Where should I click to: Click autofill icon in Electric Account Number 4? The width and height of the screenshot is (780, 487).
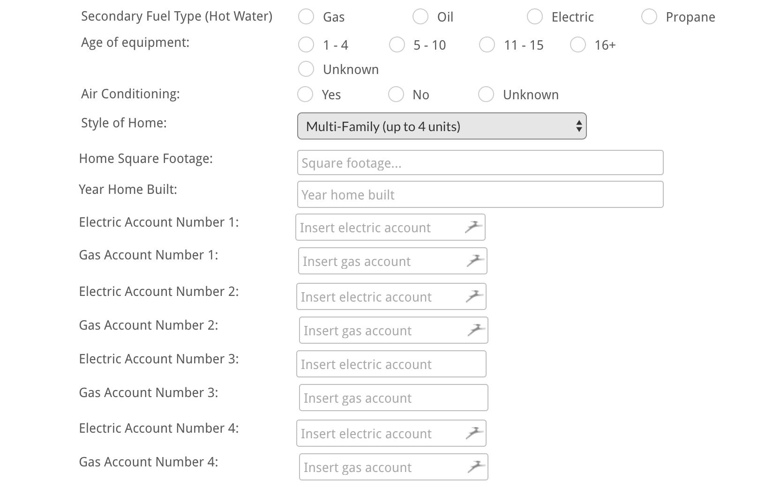coord(474,433)
